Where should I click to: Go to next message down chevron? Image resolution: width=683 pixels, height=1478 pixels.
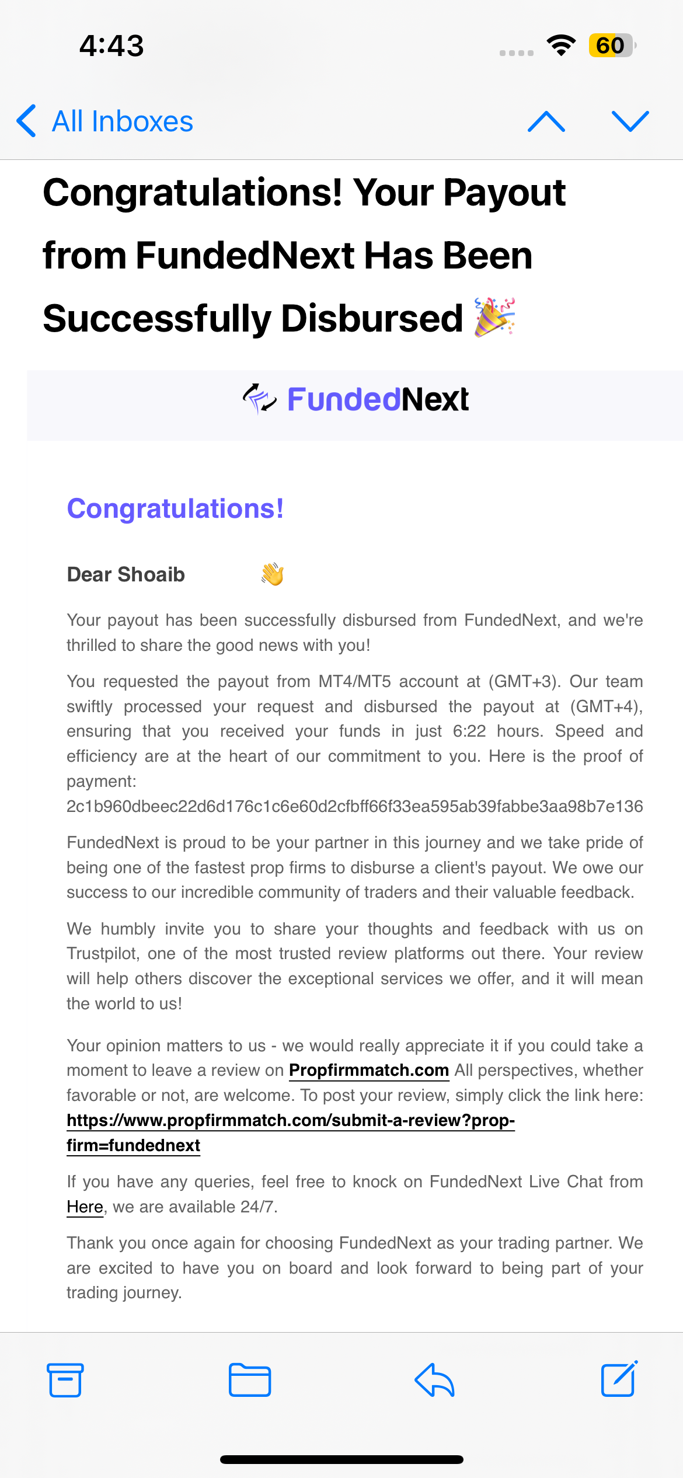[630, 121]
